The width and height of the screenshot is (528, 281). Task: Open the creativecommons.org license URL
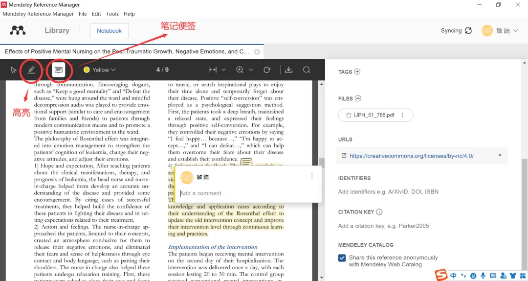click(x=412, y=156)
